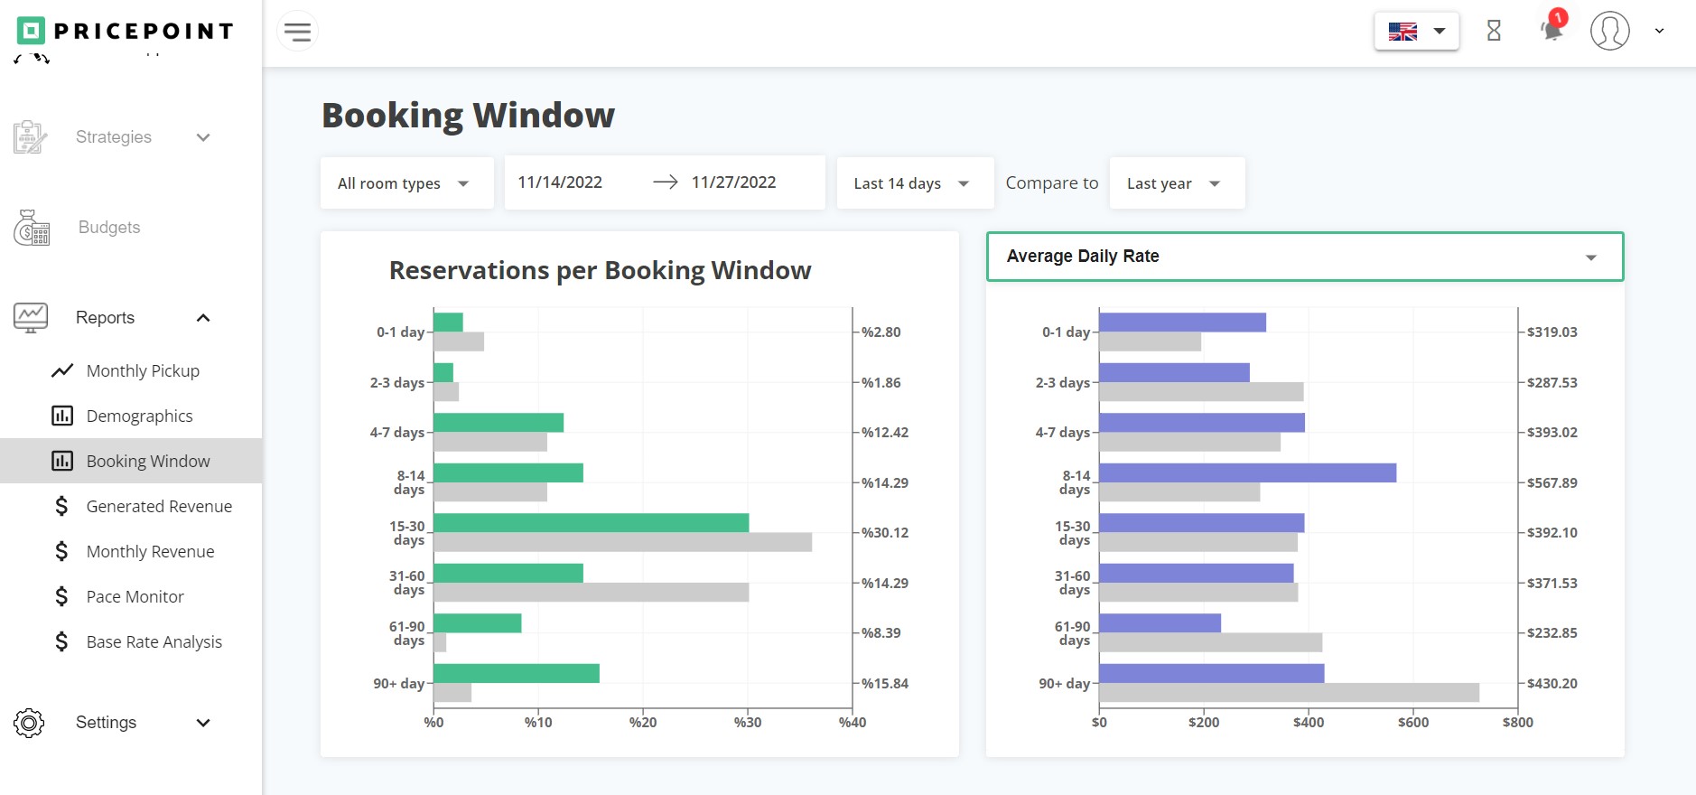Open Base Rate Analysis report

[x=154, y=642]
